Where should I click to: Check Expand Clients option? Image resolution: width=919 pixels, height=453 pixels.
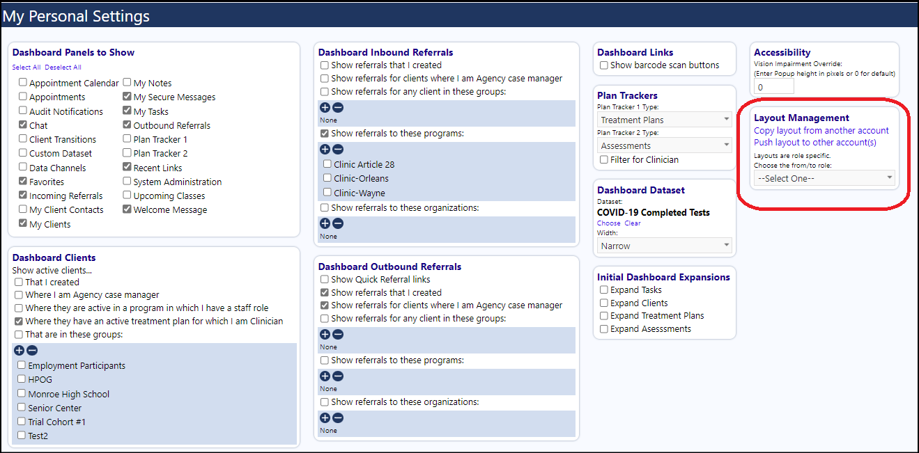pos(604,303)
